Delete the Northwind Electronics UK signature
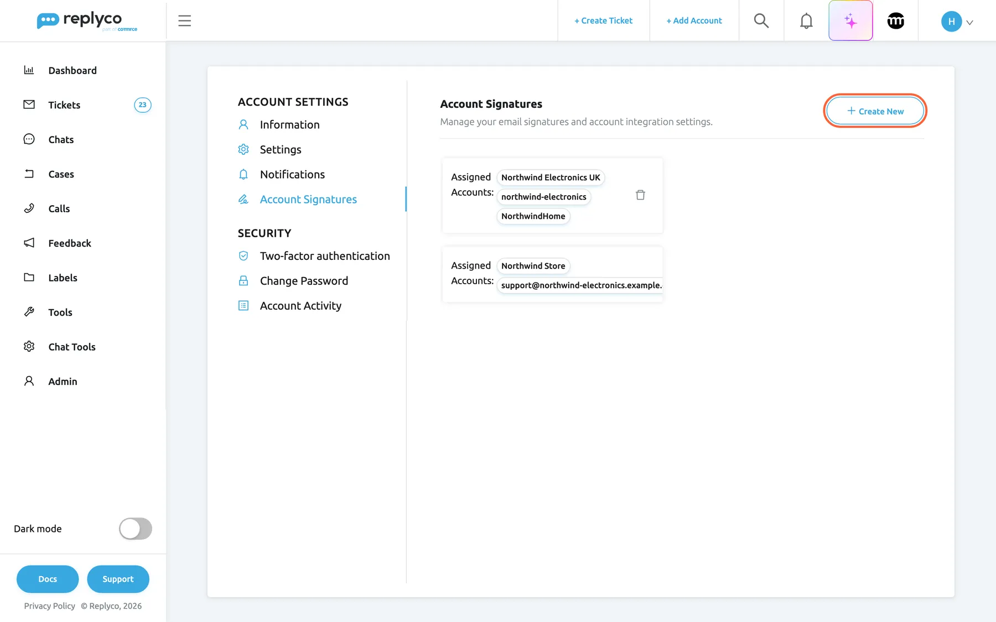Viewport: 996px width, 622px height. tap(640, 195)
